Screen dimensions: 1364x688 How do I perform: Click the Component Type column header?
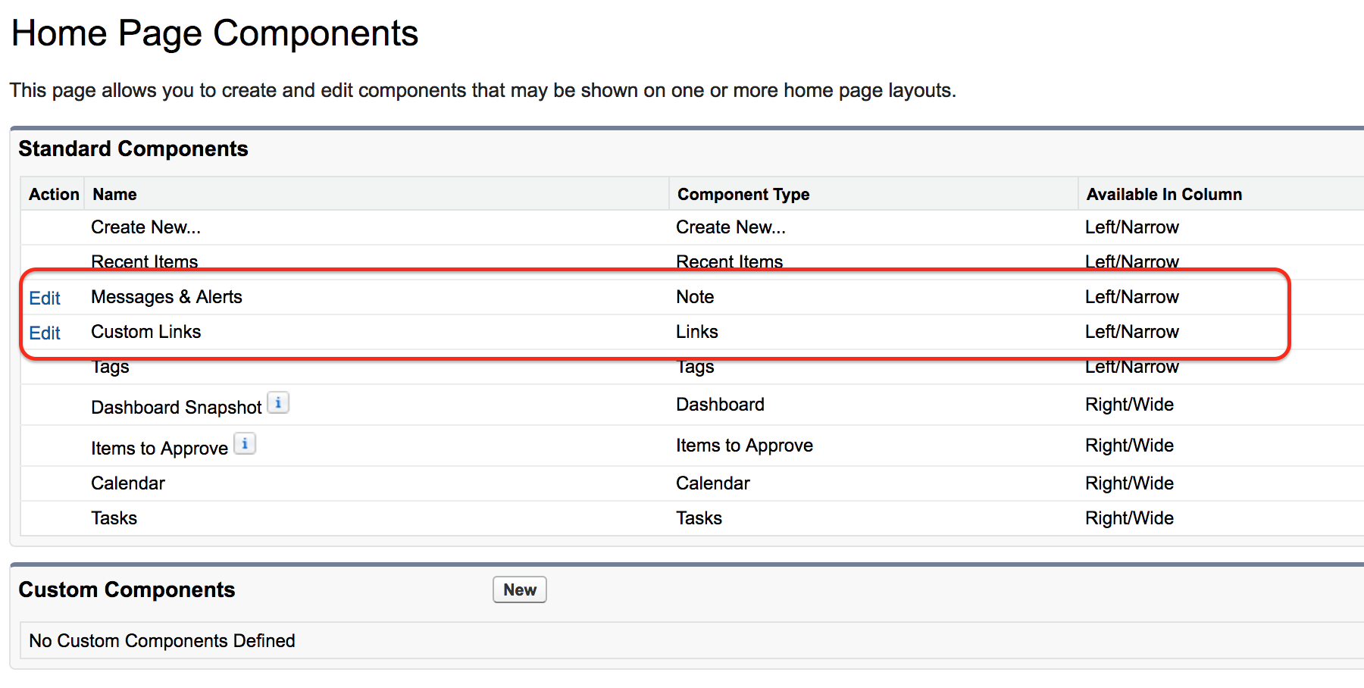coord(743,194)
